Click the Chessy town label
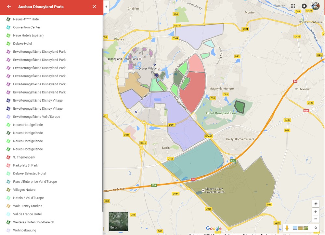The height and width of the screenshot is (235, 325). [119, 39]
